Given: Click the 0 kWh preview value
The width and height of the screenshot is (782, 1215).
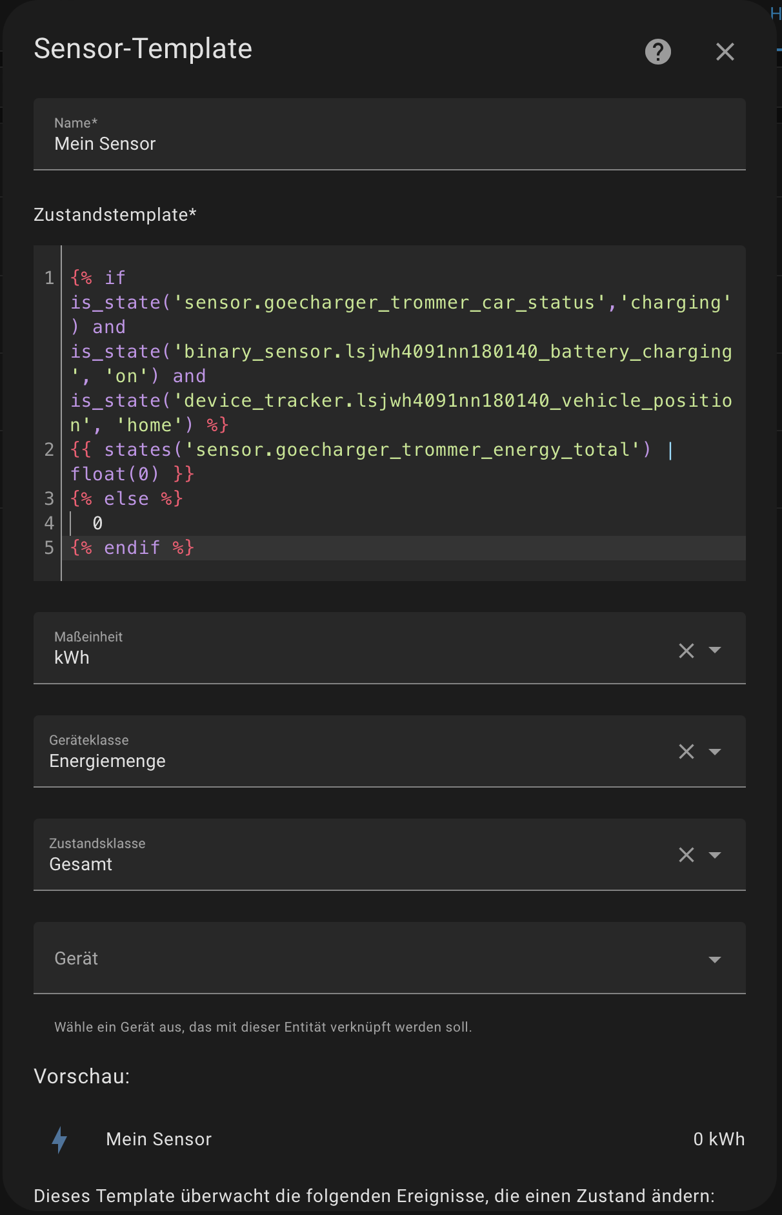Looking at the screenshot, I should 719,1139.
